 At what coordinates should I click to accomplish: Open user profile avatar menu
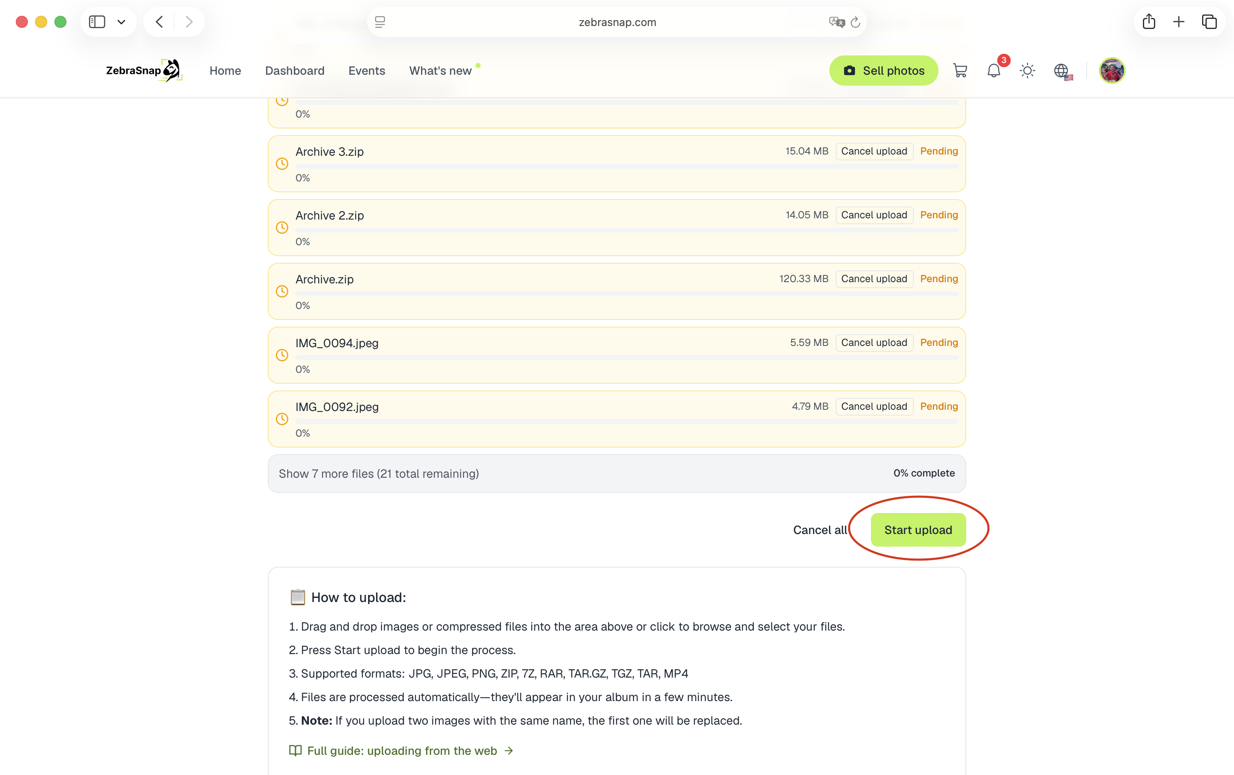[x=1111, y=71]
